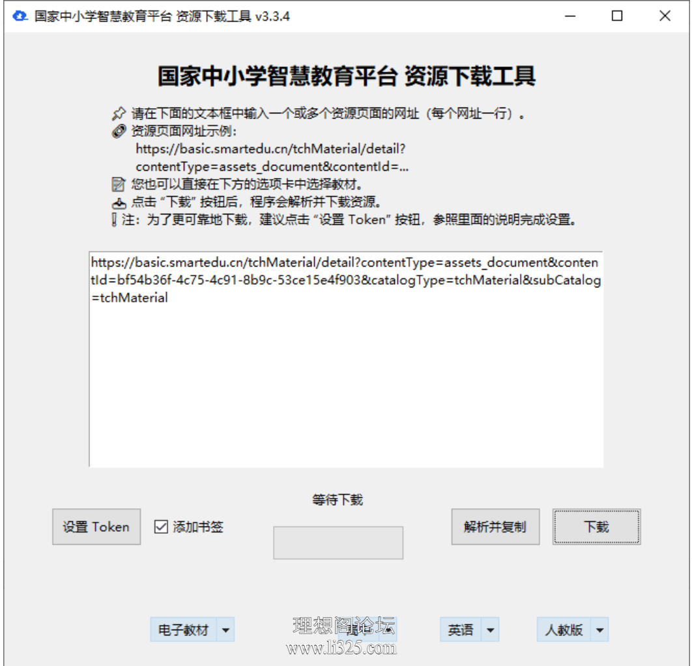Close the download tool window
Viewport: 692px width, 666px height.
coord(665,16)
